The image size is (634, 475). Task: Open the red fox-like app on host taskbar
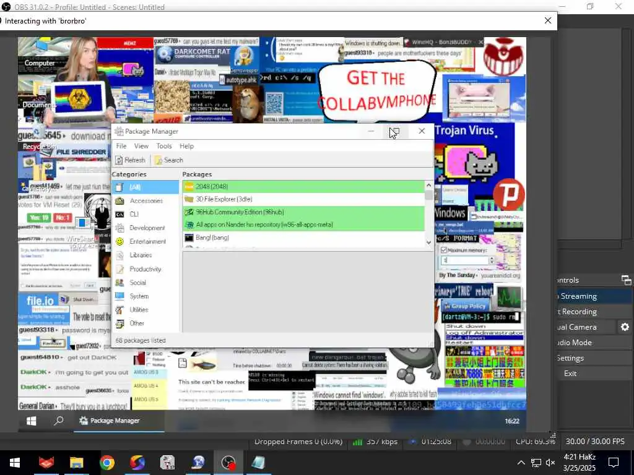click(46, 463)
